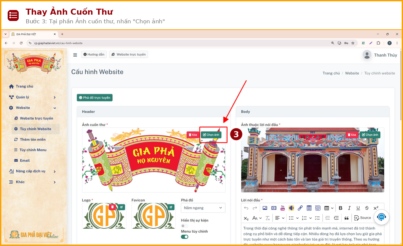Open the Thanh Thủy user profile

click(380, 55)
